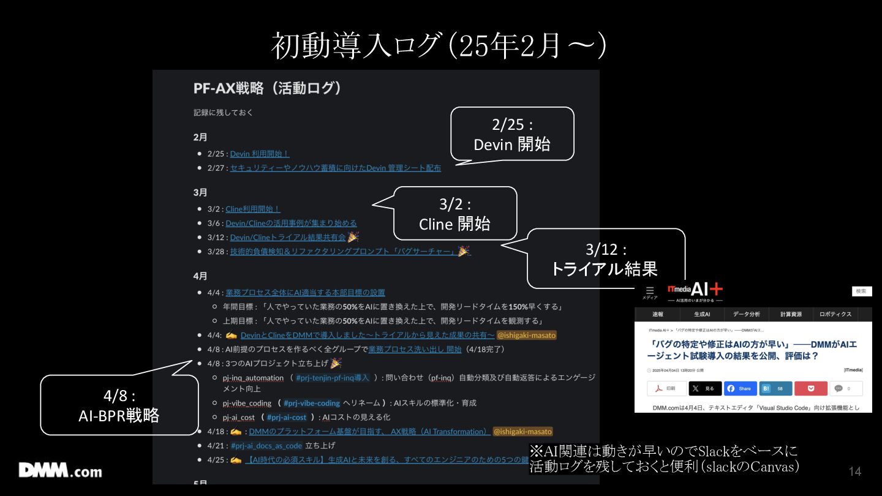Click the DMM.com logo
This screenshot has width=882, height=496.
pos(61,471)
